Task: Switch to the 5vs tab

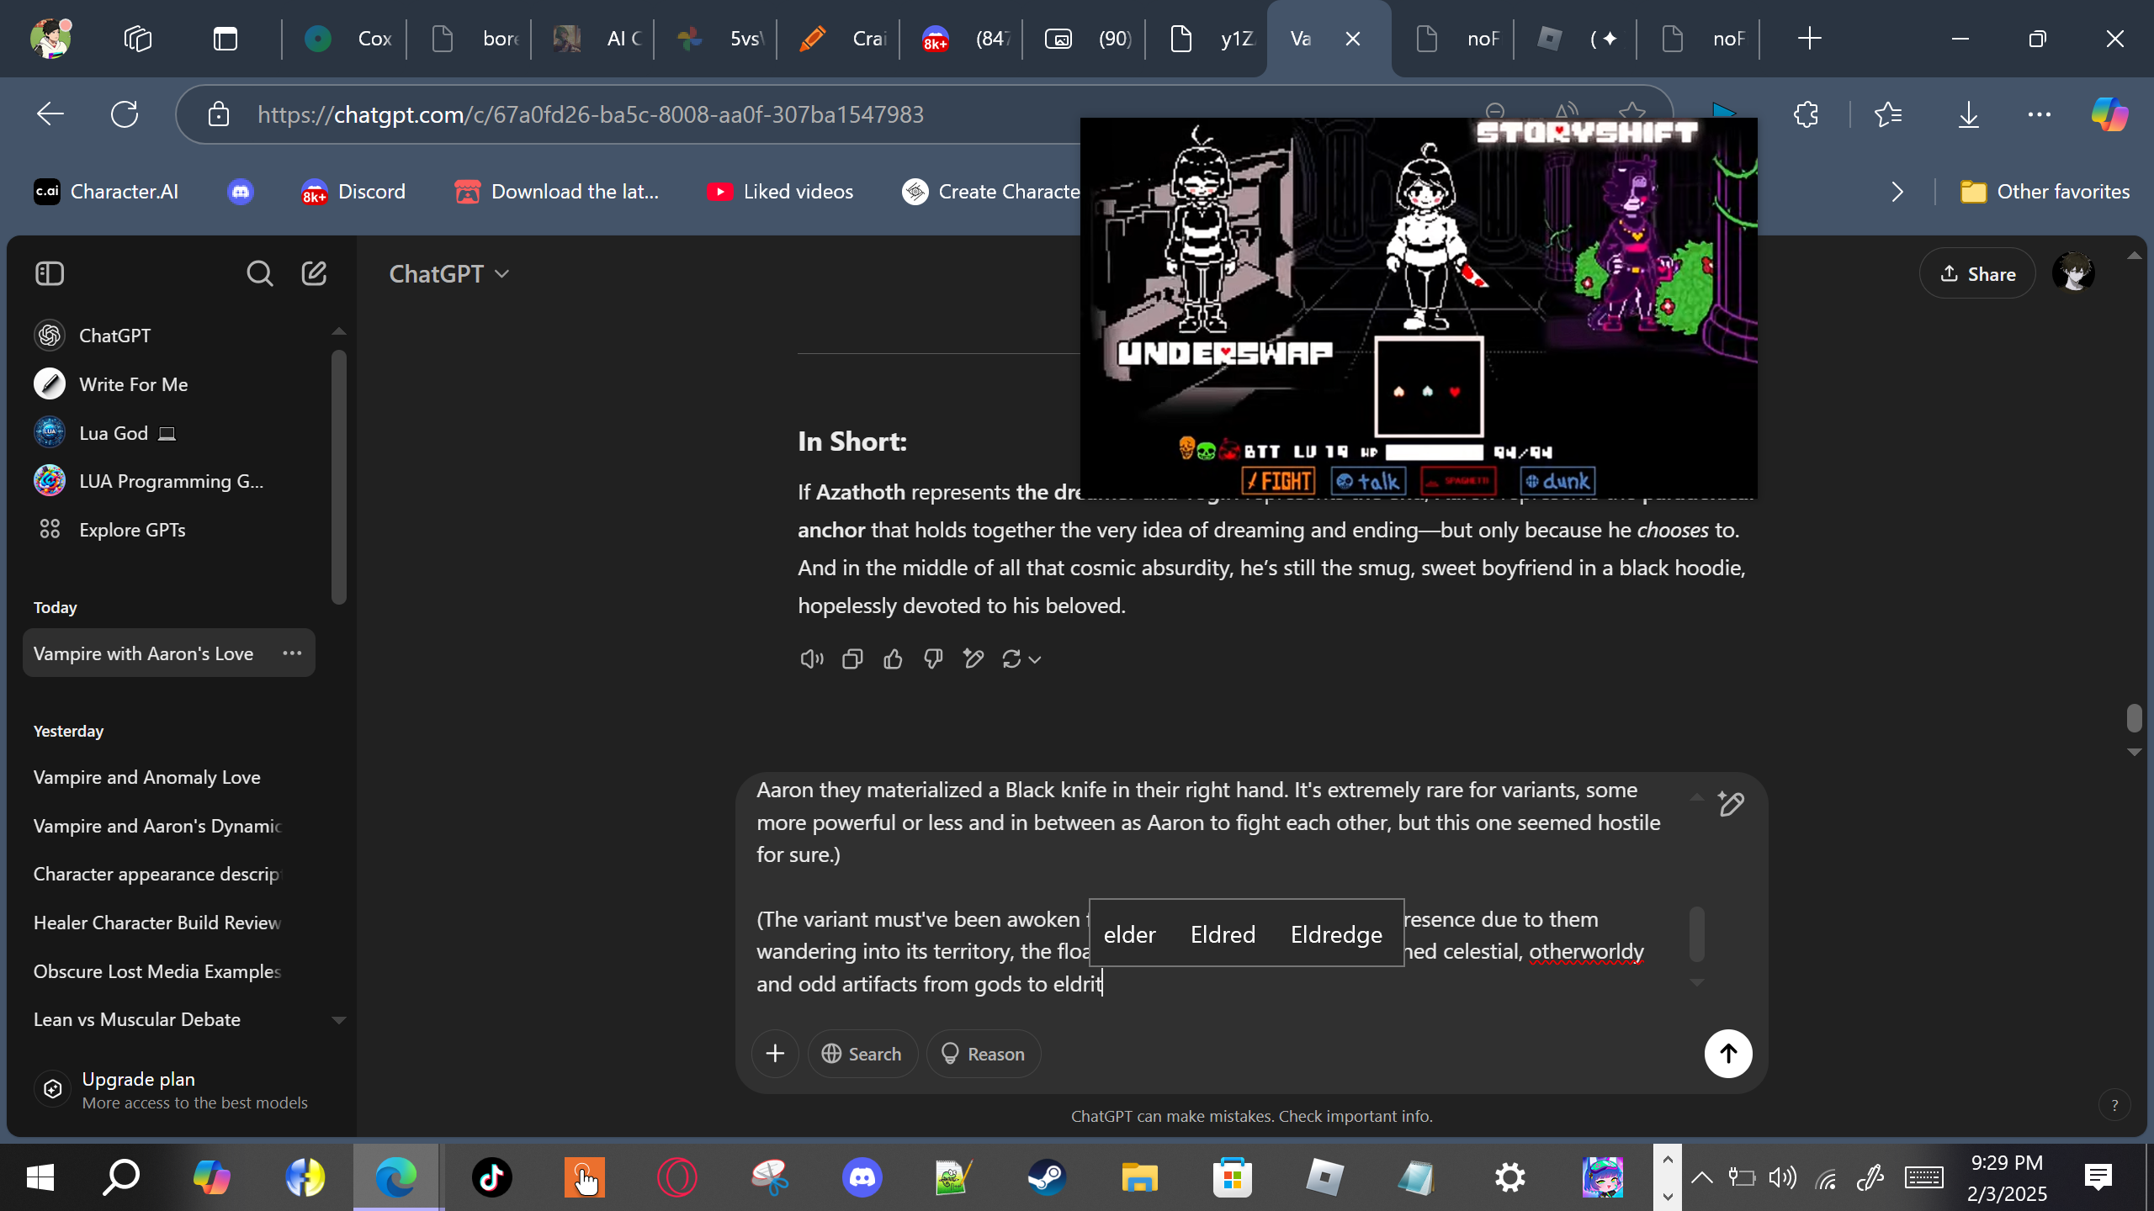Action: [719, 39]
